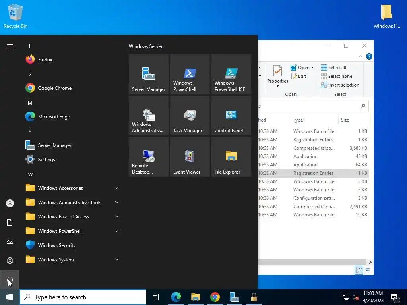The height and width of the screenshot is (305, 407).
Task: Open Edge from the taskbar
Action: [x=176, y=297]
